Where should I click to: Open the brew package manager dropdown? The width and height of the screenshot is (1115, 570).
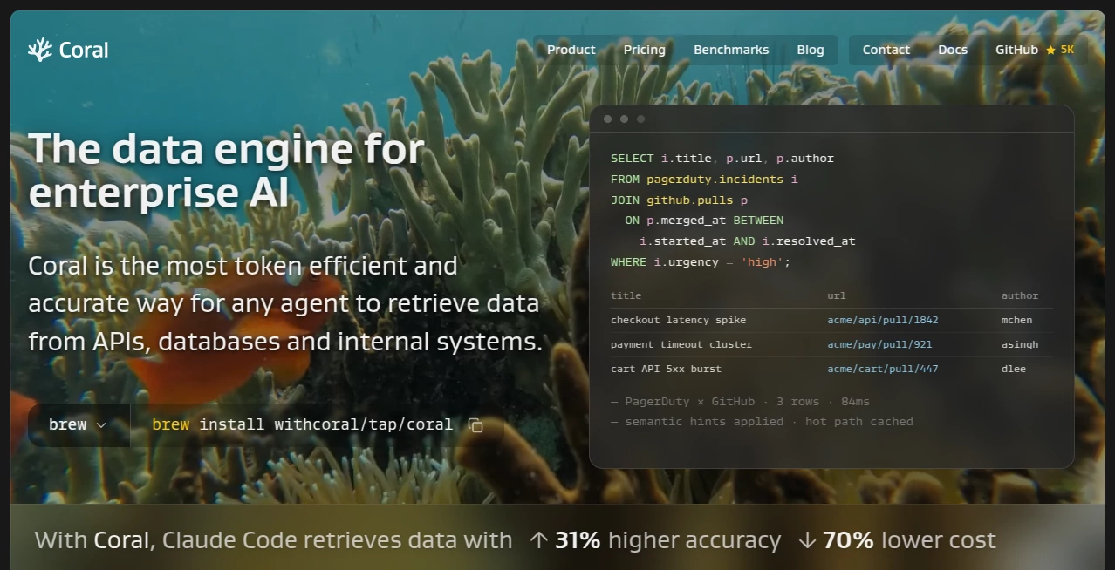point(79,424)
